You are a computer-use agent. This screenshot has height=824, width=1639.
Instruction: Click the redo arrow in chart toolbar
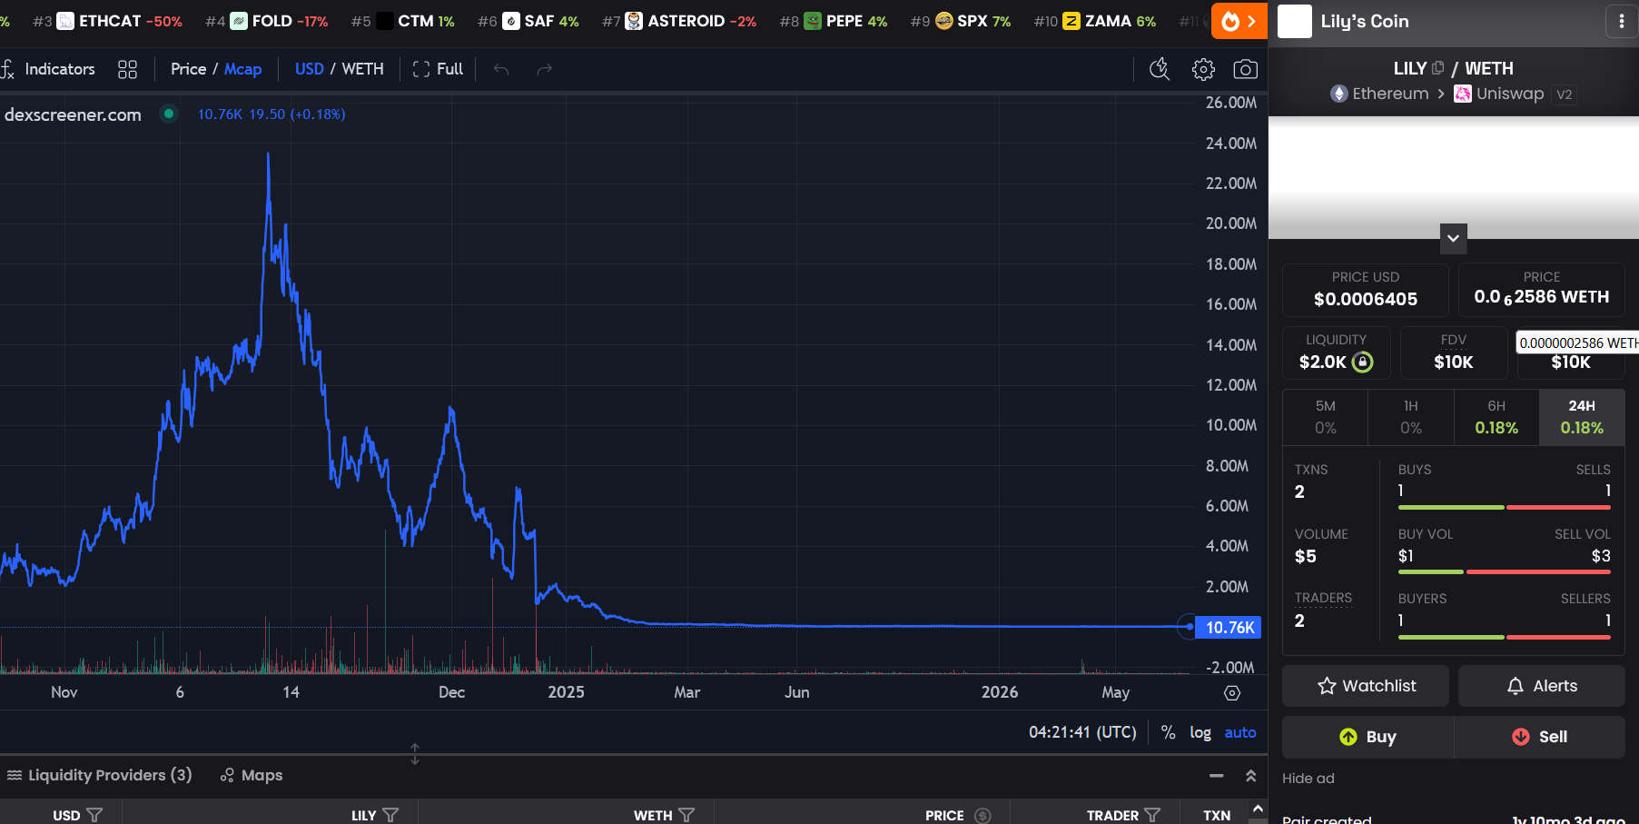pyautogui.click(x=544, y=69)
